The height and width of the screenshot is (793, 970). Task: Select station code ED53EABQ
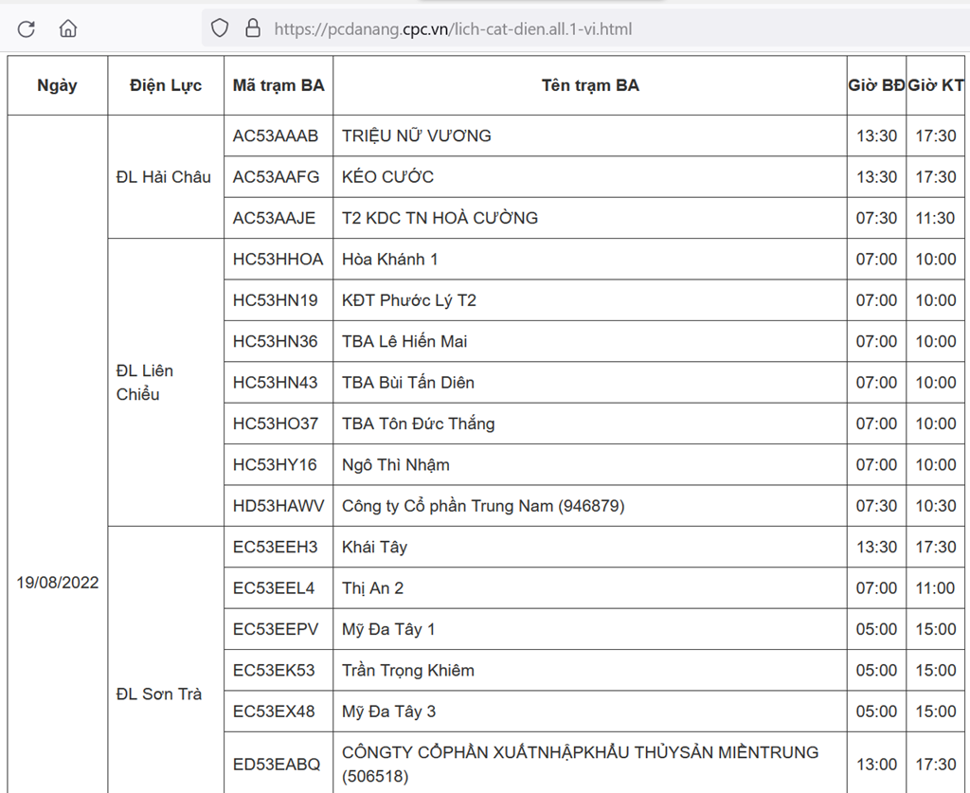click(277, 765)
